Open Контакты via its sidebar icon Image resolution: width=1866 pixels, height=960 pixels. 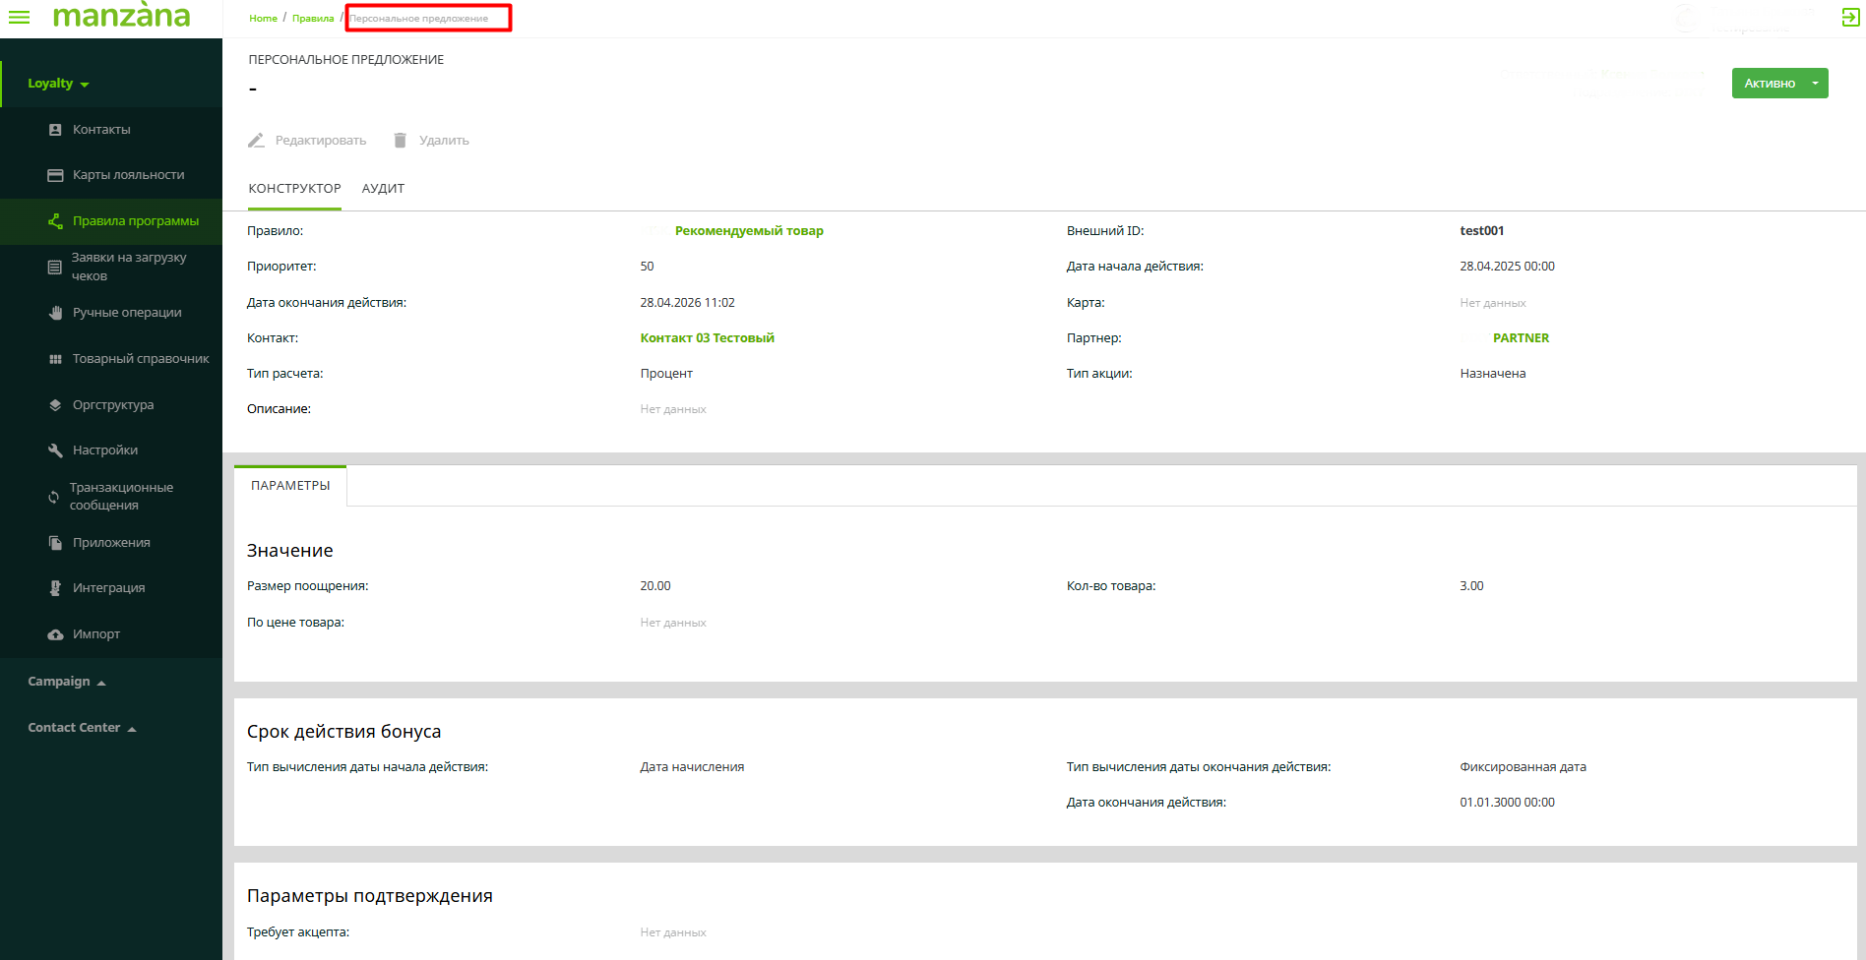[x=55, y=130]
